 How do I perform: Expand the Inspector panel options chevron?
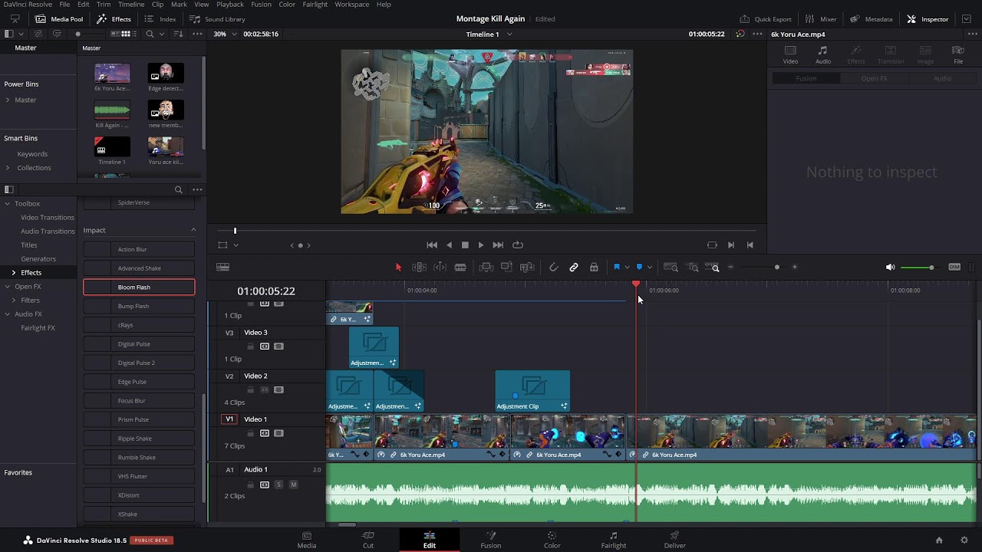(x=967, y=19)
